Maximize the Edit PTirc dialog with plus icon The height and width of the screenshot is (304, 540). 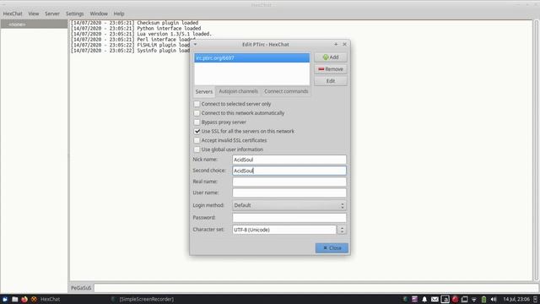[336, 44]
